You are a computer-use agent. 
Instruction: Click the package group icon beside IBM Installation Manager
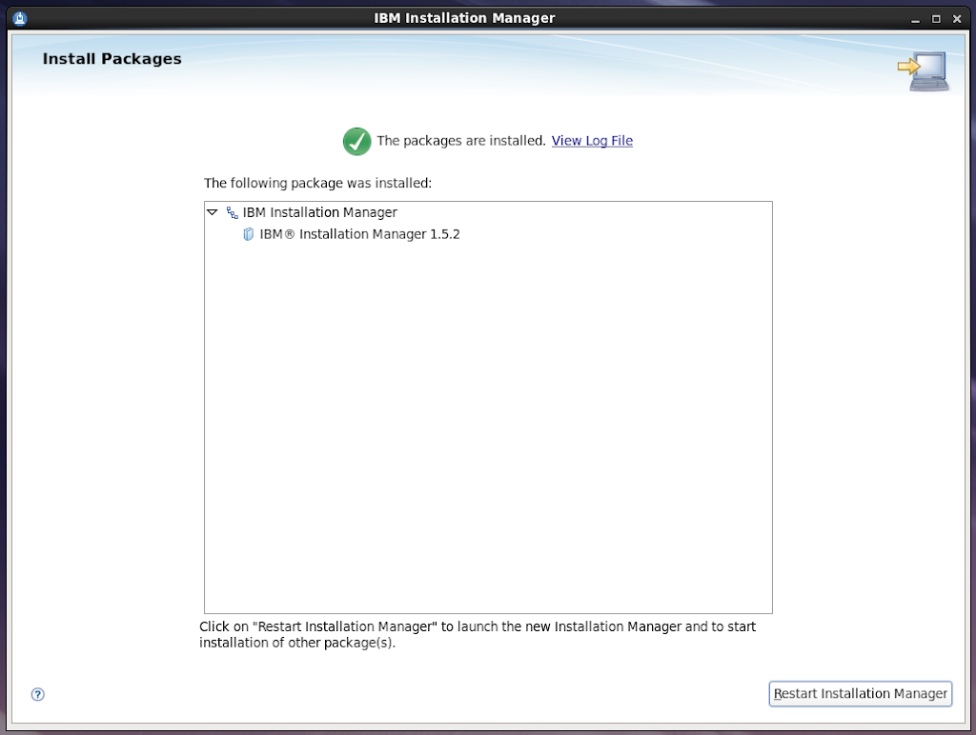233,213
